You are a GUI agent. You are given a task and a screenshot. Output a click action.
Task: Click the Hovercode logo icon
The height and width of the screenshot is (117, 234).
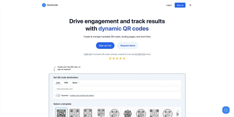point(44,5)
